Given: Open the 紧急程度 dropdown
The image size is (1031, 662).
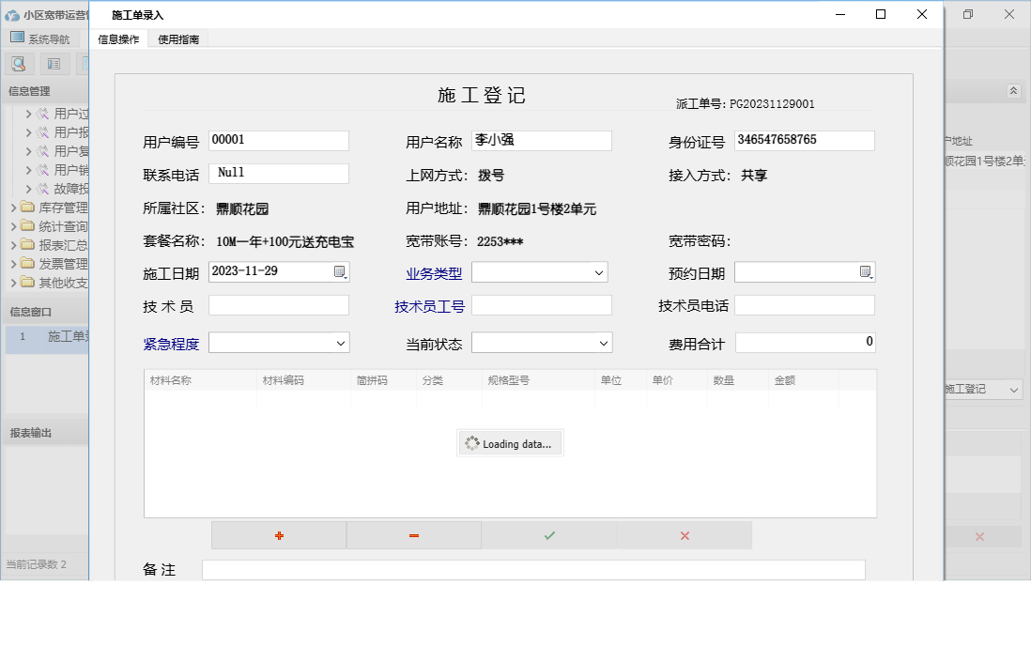Looking at the screenshot, I should coord(340,344).
